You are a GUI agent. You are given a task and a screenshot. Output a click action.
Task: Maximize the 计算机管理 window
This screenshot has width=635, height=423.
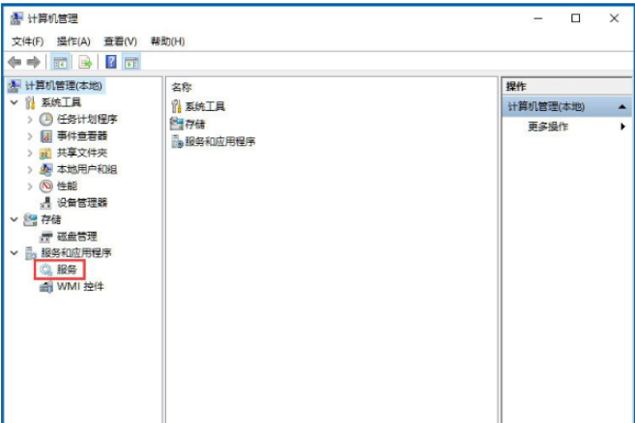tap(575, 18)
